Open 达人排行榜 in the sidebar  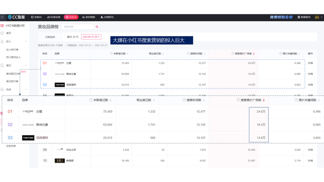pos(12,50)
